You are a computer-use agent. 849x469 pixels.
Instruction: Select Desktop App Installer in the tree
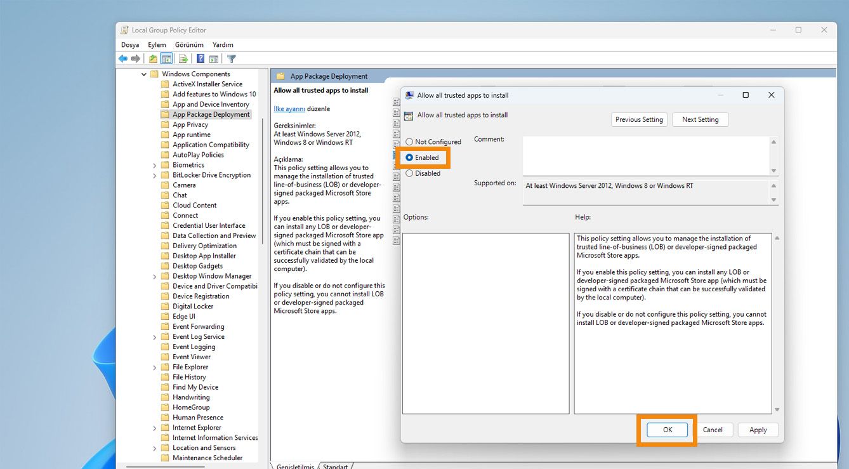[204, 256]
